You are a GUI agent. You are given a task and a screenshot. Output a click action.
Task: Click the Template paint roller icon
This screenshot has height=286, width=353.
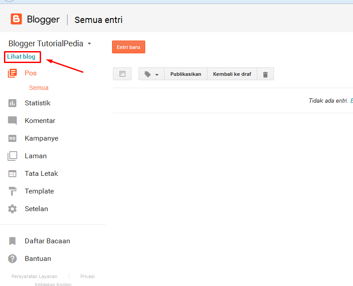(x=12, y=191)
